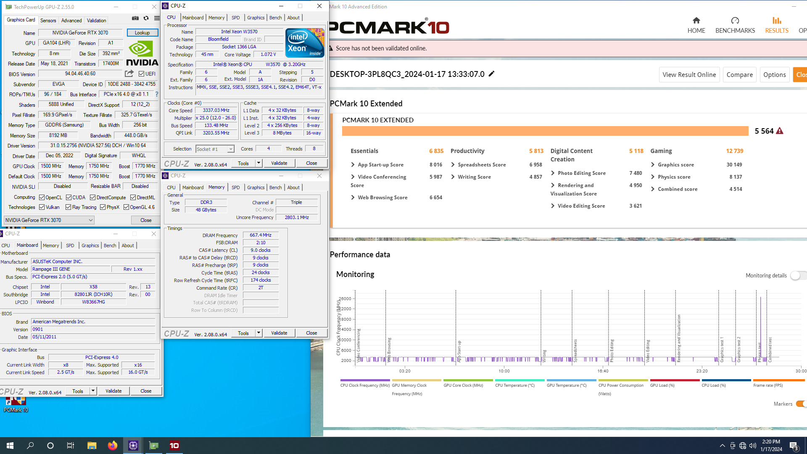This screenshot has width=807, height=454.
Task: Switch to GPU-Z Sensors tab
Action: (x=48, y=21)
